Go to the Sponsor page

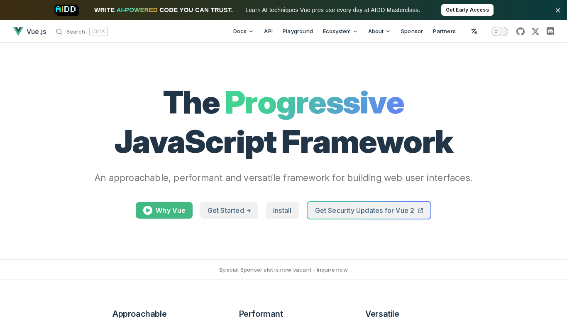point(412,31)
